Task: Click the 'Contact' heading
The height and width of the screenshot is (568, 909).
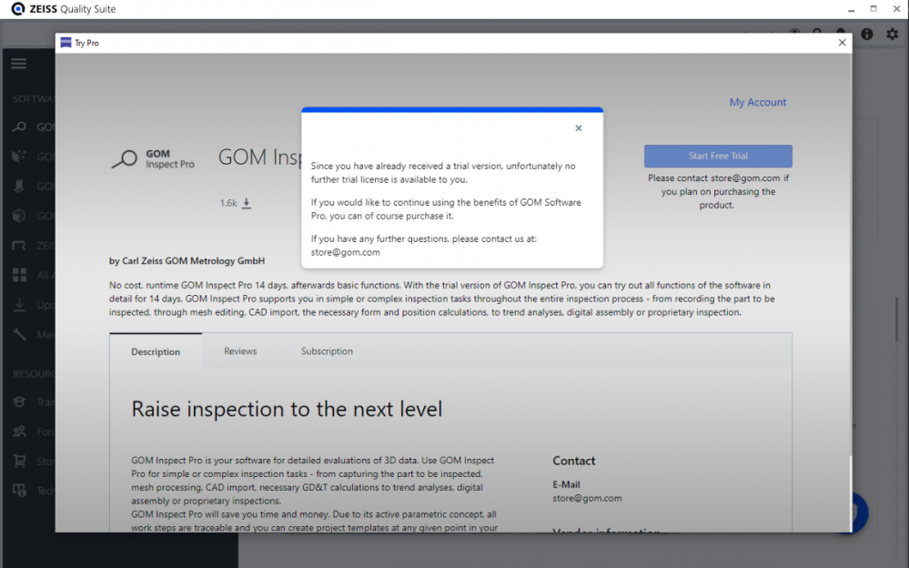Action: pyautogui.click(x=573, y=461)
